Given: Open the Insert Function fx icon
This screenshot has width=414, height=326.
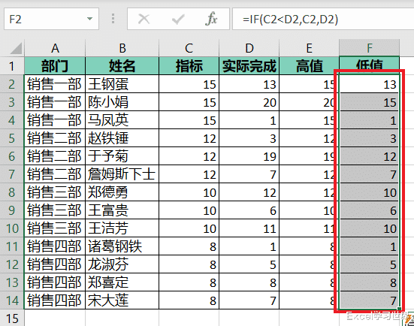Looking at the screenshot, I should coord(211,19).
